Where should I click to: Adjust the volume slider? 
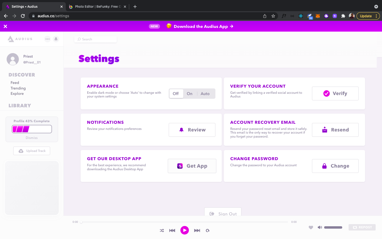(x=333, y=227)
